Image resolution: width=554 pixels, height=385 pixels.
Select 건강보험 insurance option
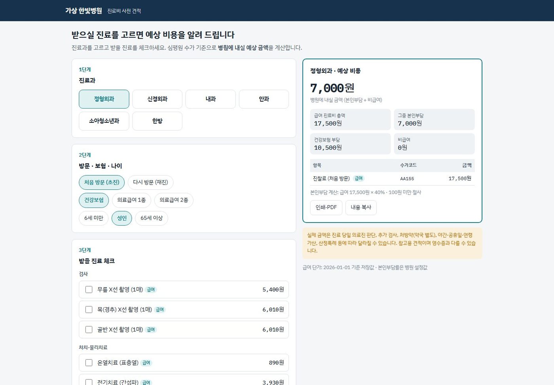click(x=94, y=200)
